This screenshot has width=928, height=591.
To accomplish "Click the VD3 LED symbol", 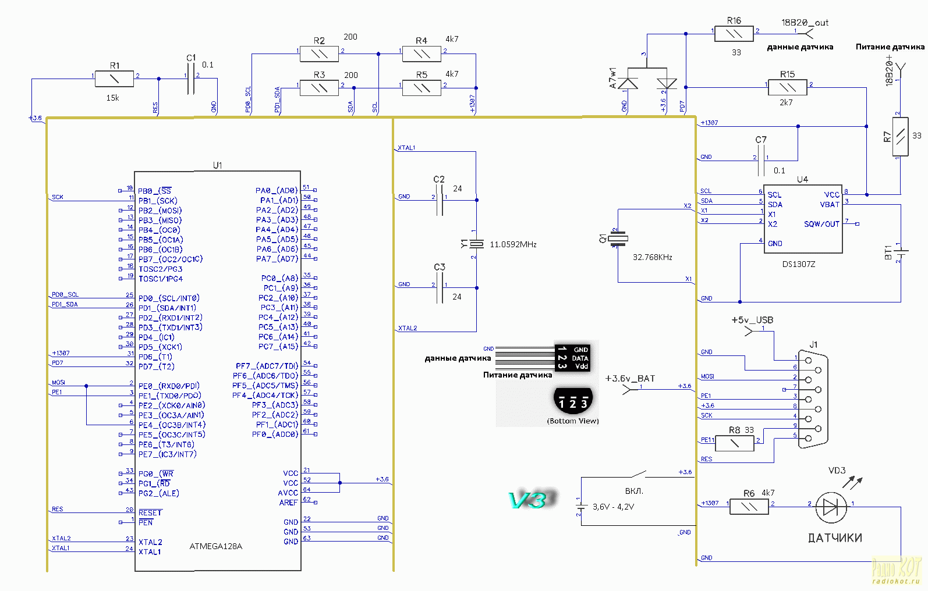I will click(x=831, y=507).
